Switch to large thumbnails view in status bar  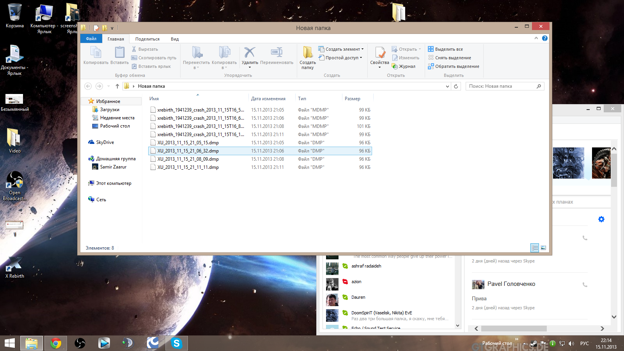(543, 248)
